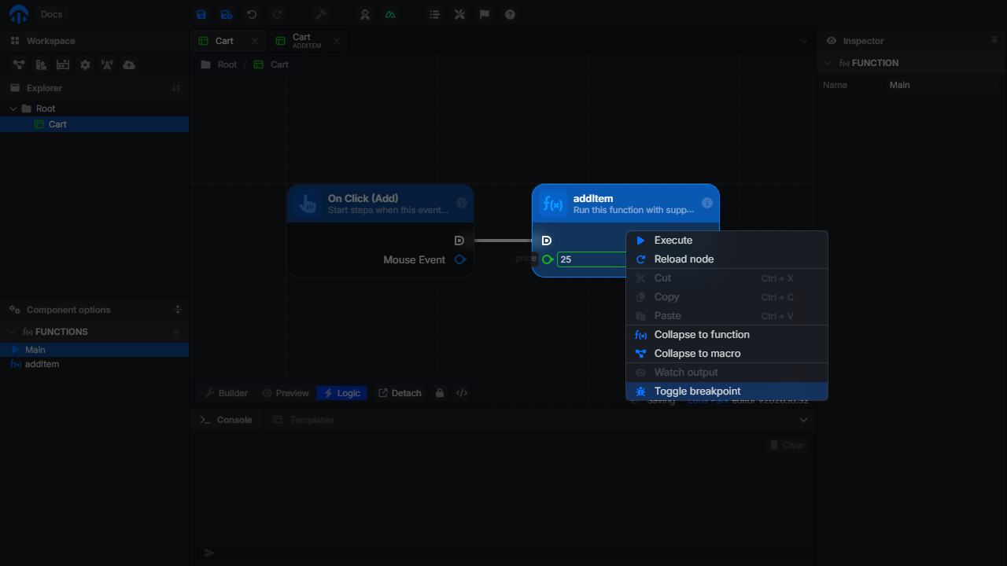Click the wrench and screwdriver tools icon

(459, 14)
